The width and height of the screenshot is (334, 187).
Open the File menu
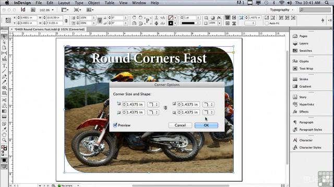[39, 3]
